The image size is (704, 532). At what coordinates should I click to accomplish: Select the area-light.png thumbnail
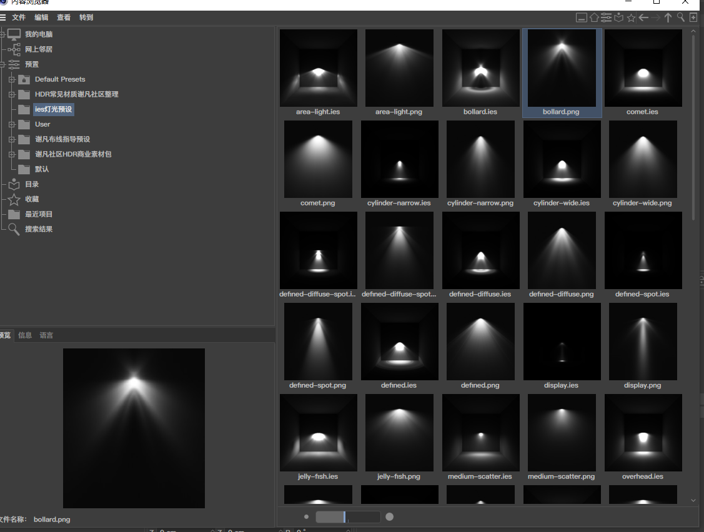pos(399,68)
